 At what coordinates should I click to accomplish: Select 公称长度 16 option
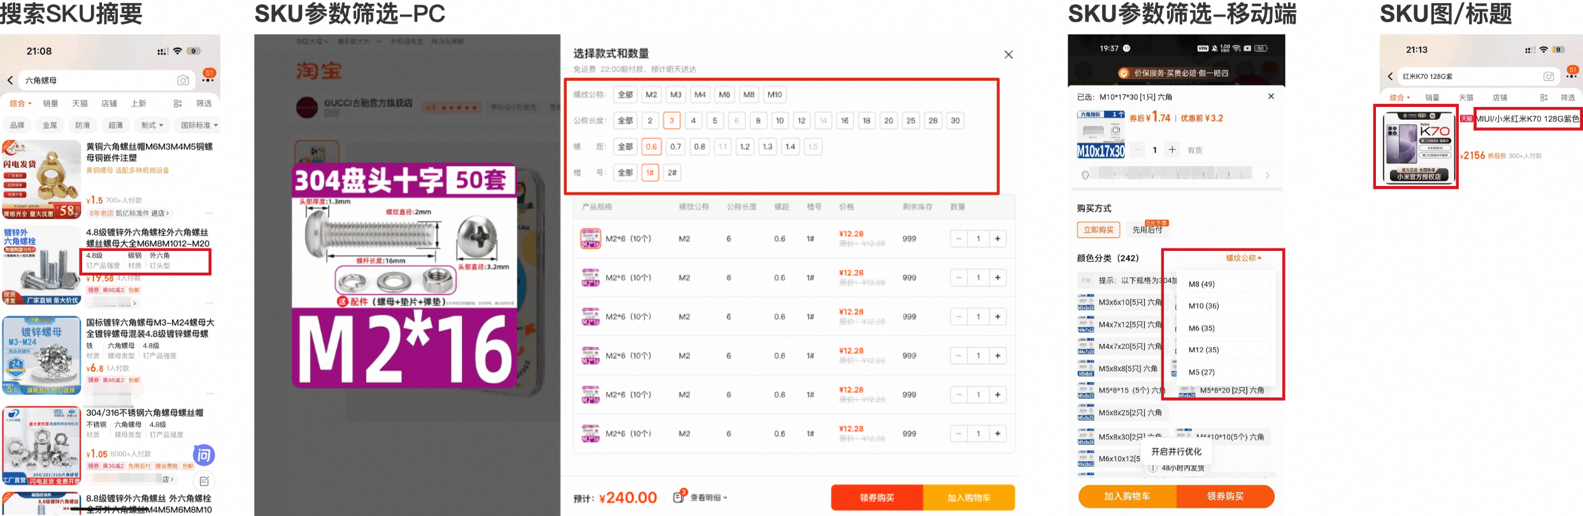pyautogui.click(x=845, y=120)
